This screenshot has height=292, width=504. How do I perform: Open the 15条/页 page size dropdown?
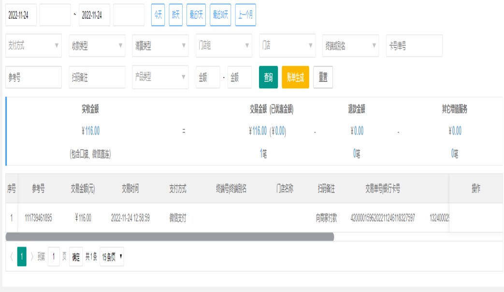click(x=112, y=257)
